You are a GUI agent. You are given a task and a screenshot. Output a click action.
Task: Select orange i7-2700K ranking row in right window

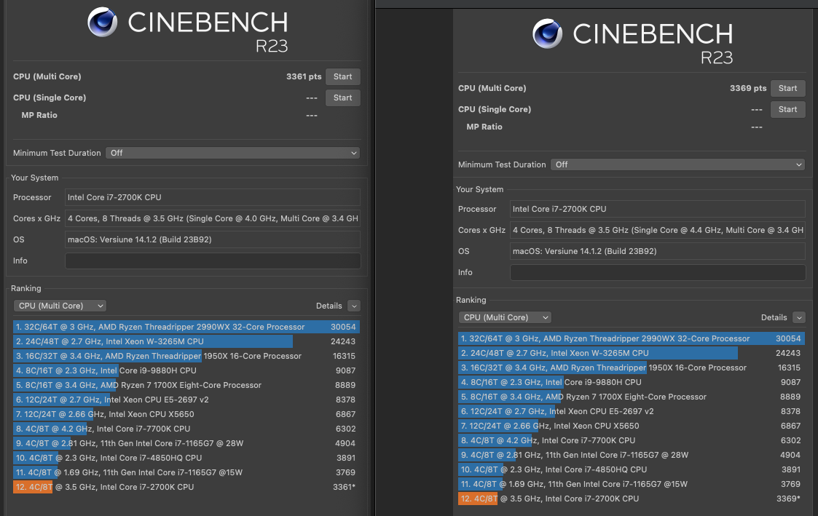pos(632,499)
